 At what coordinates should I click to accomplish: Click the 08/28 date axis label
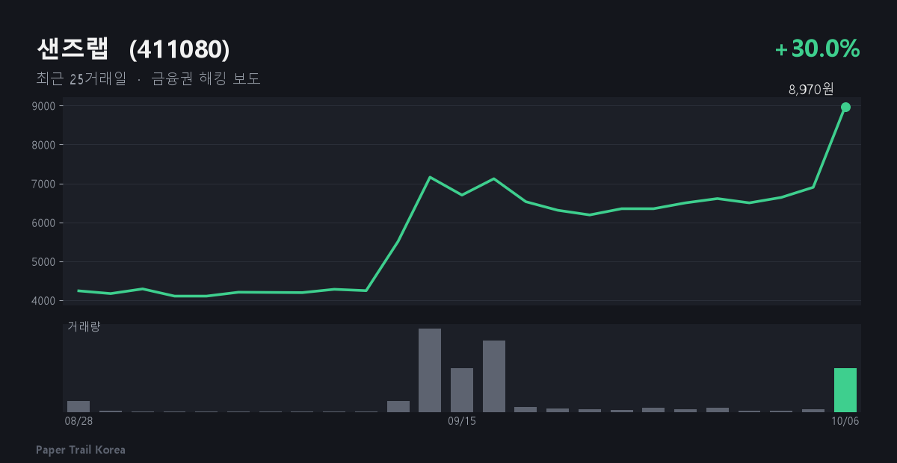[x=78, y=421]
